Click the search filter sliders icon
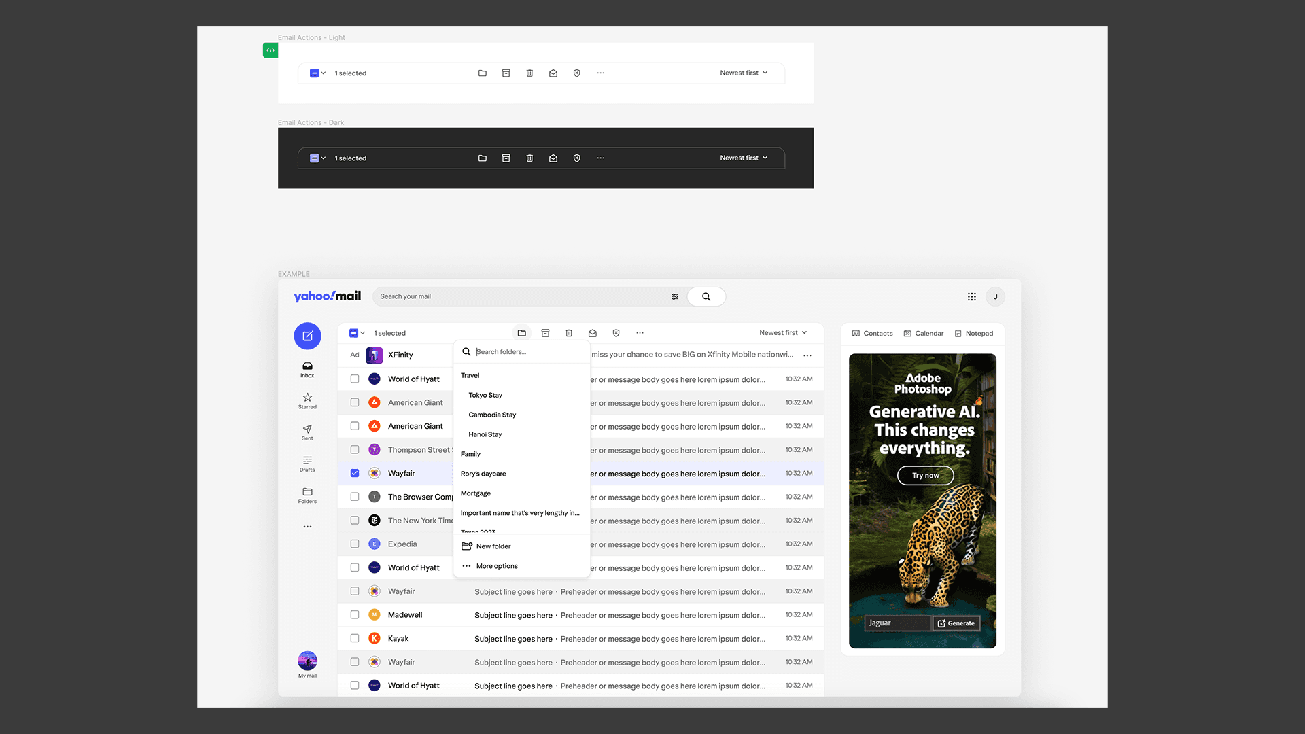This screenshot has width=1305, height=734. click(675, 296)
